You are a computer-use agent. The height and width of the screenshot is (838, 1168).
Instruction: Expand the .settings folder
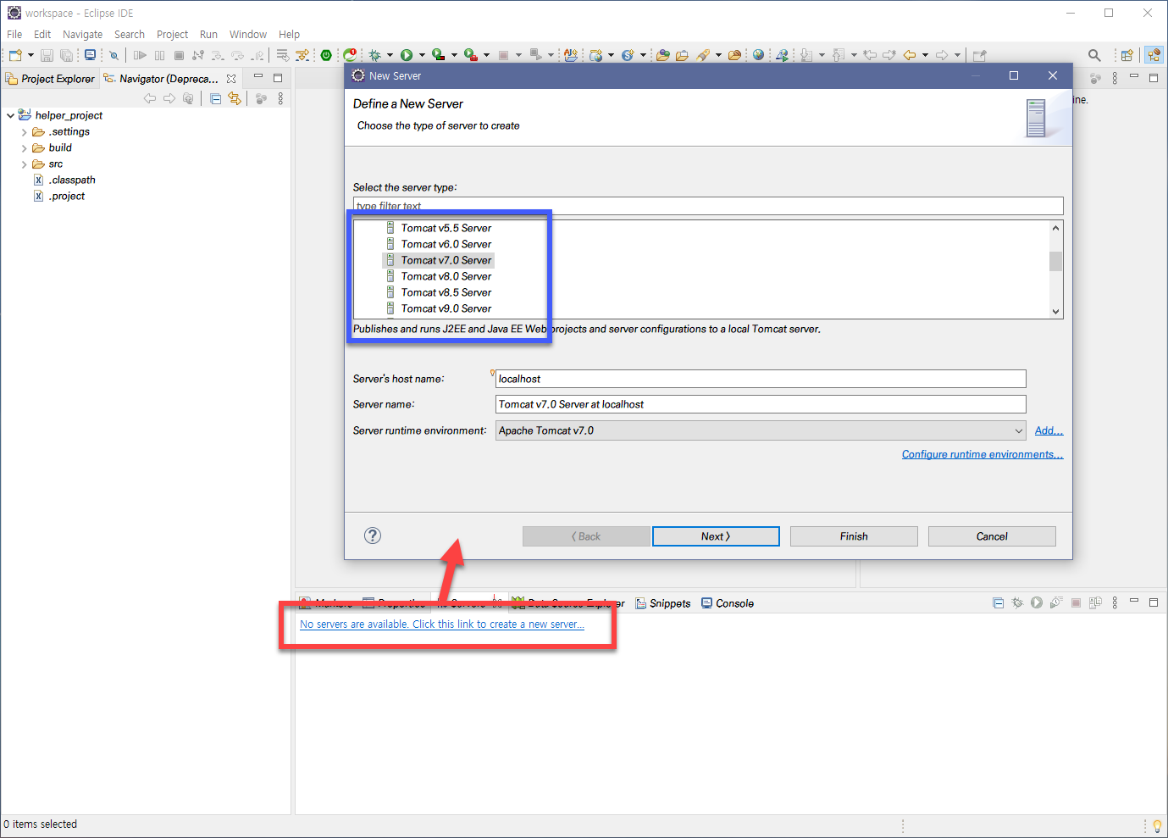coord(24,132)
